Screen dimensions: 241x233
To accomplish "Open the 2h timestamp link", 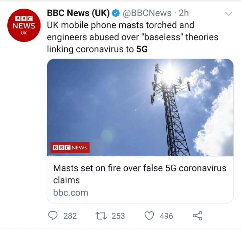I will point(184,13).
